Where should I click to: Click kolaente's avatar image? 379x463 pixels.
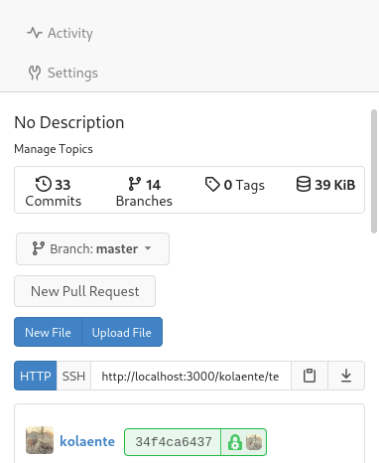point(40,440)
